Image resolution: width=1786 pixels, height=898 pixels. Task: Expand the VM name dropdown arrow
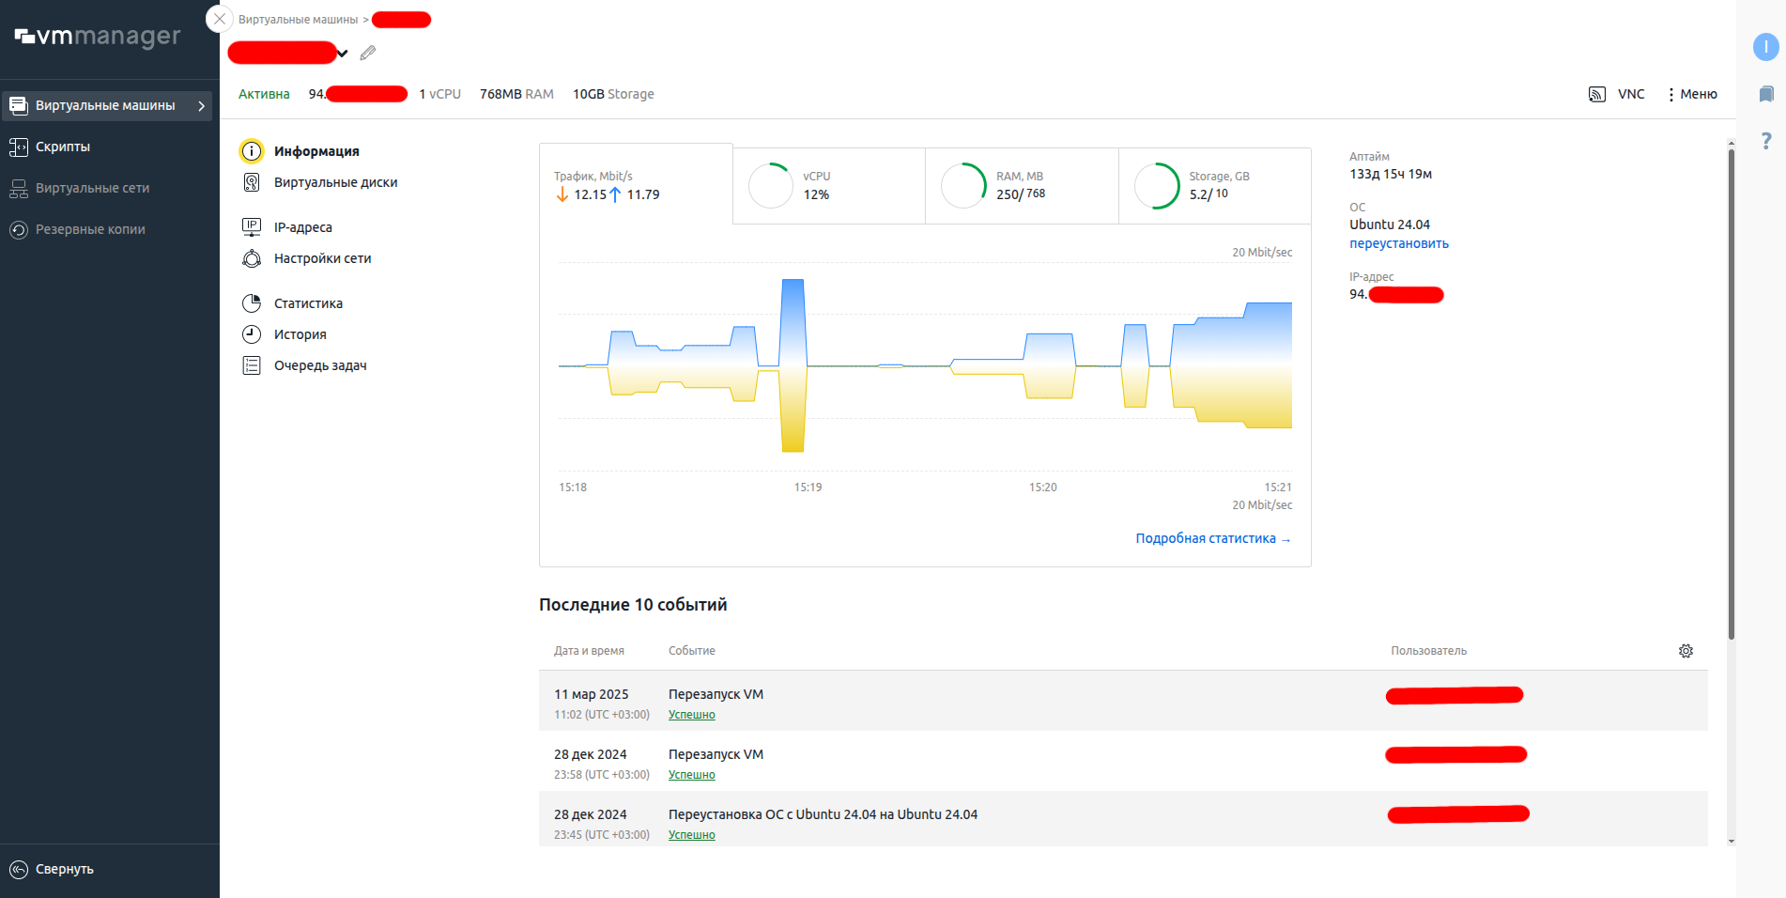click(x=343, y=54)
